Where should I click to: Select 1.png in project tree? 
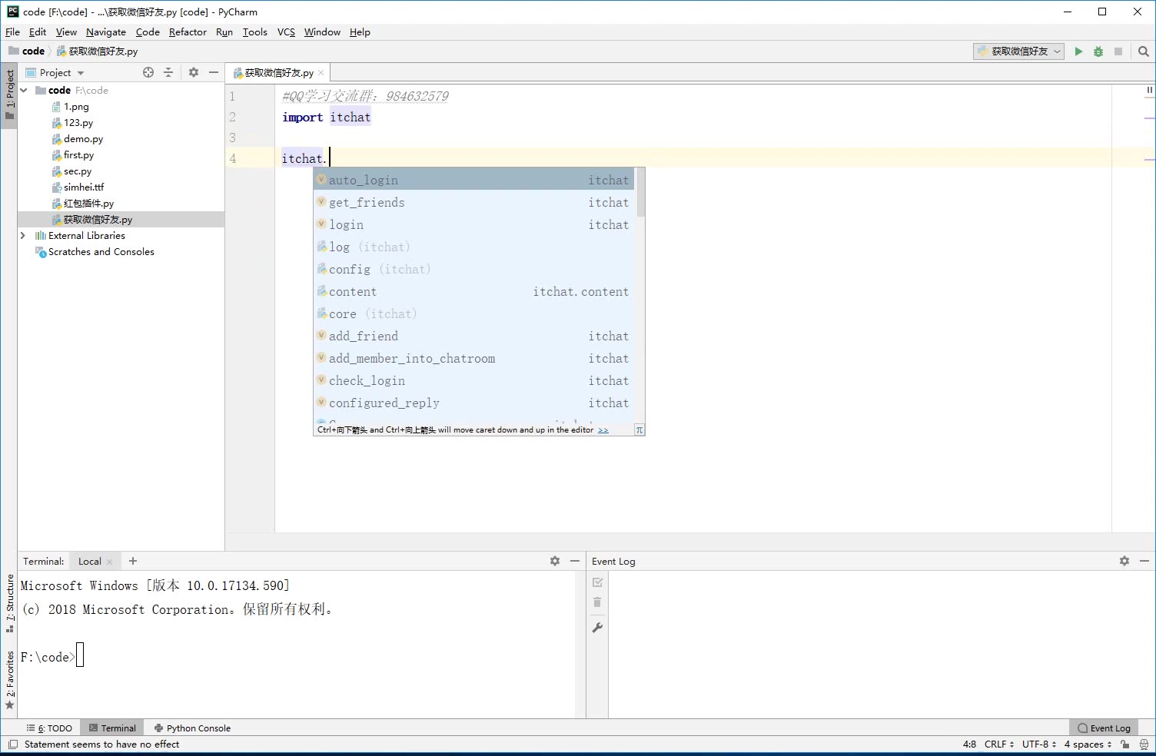click(x=76, y=107)
